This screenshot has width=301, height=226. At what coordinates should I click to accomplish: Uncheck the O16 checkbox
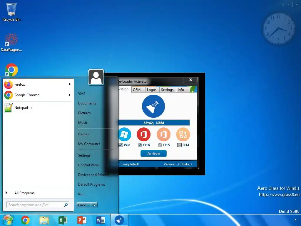[140, 145]
